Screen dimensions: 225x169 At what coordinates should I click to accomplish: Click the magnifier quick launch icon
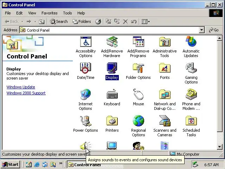[x=53, y=164]
